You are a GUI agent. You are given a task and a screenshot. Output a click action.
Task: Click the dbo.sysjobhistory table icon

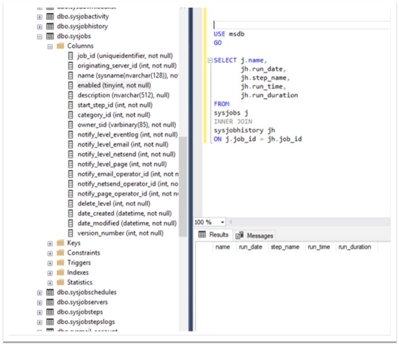[50, 26]
